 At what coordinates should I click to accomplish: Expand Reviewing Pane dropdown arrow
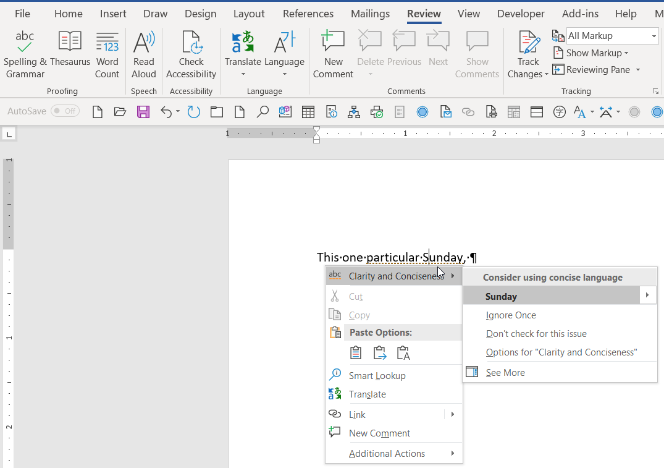[637, 69]
